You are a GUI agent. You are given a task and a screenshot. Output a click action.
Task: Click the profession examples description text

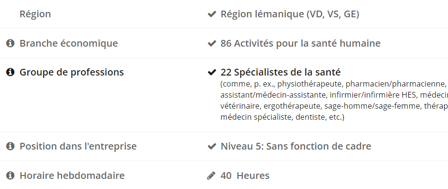pos(334,101)
